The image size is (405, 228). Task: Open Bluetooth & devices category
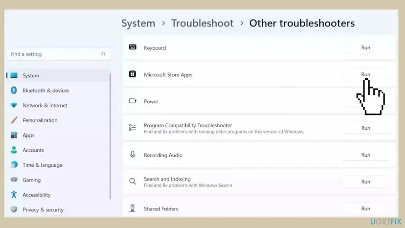point(58,91)
